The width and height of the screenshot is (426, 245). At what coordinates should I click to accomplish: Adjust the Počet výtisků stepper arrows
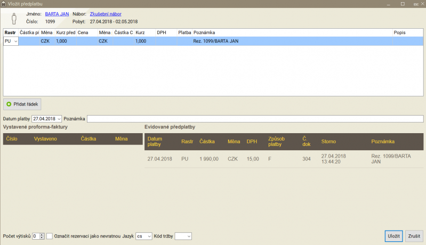42,236
